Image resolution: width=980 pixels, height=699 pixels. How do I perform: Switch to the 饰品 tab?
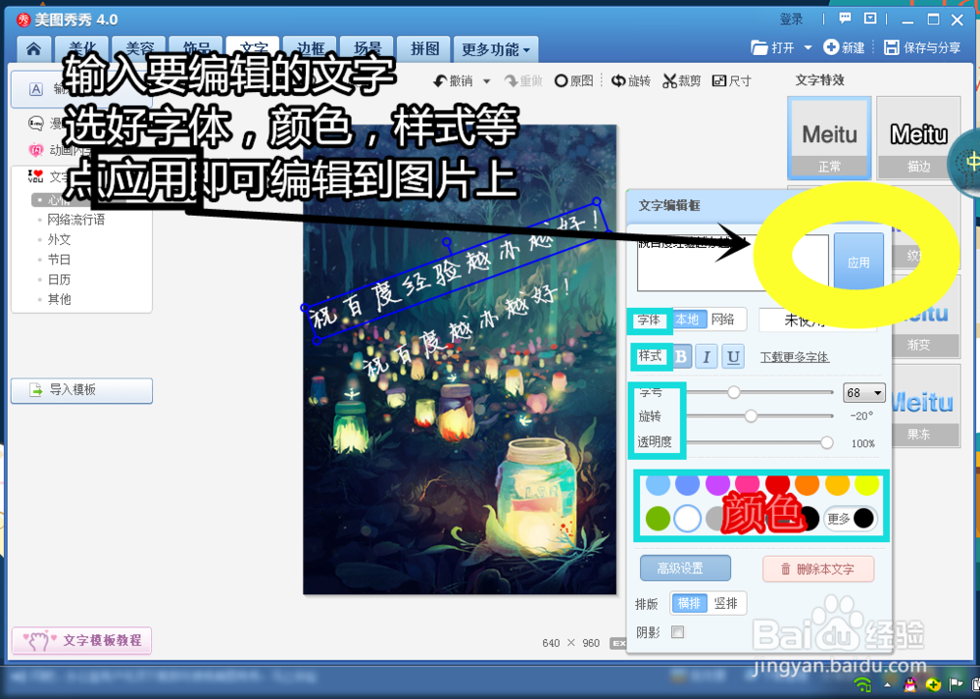[196, 49]
